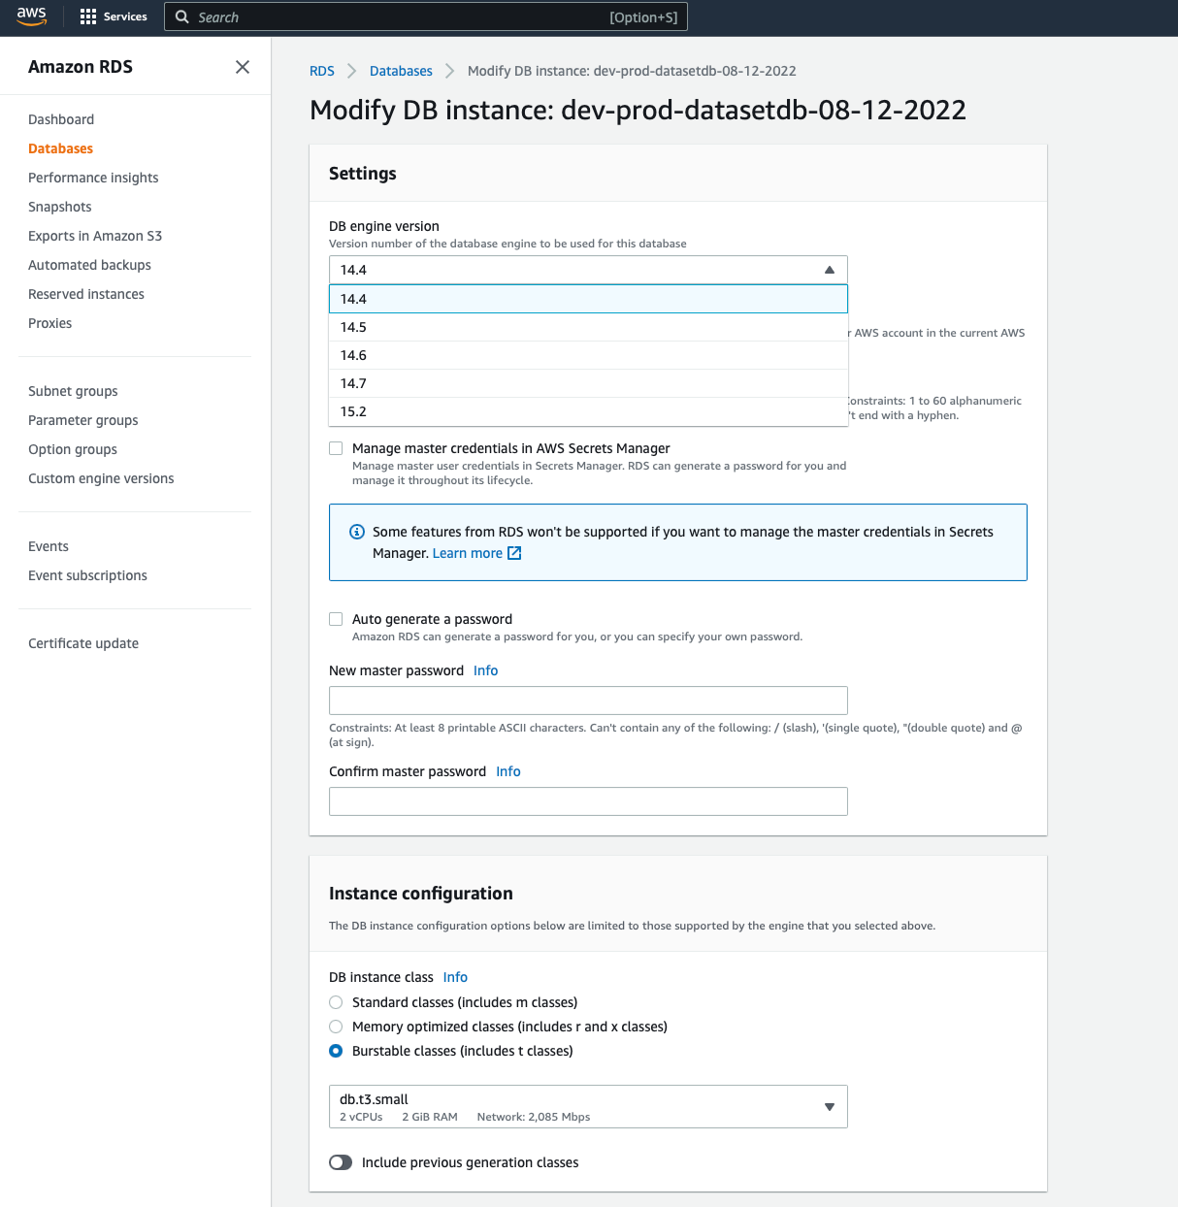Click the external link icon beside Learn more
The image size is (1178, 1207).
pos(514,553)
